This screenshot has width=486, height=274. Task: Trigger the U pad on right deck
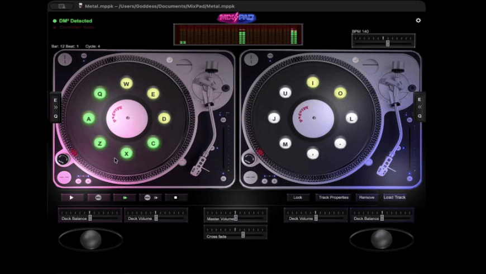pos(285,93)
